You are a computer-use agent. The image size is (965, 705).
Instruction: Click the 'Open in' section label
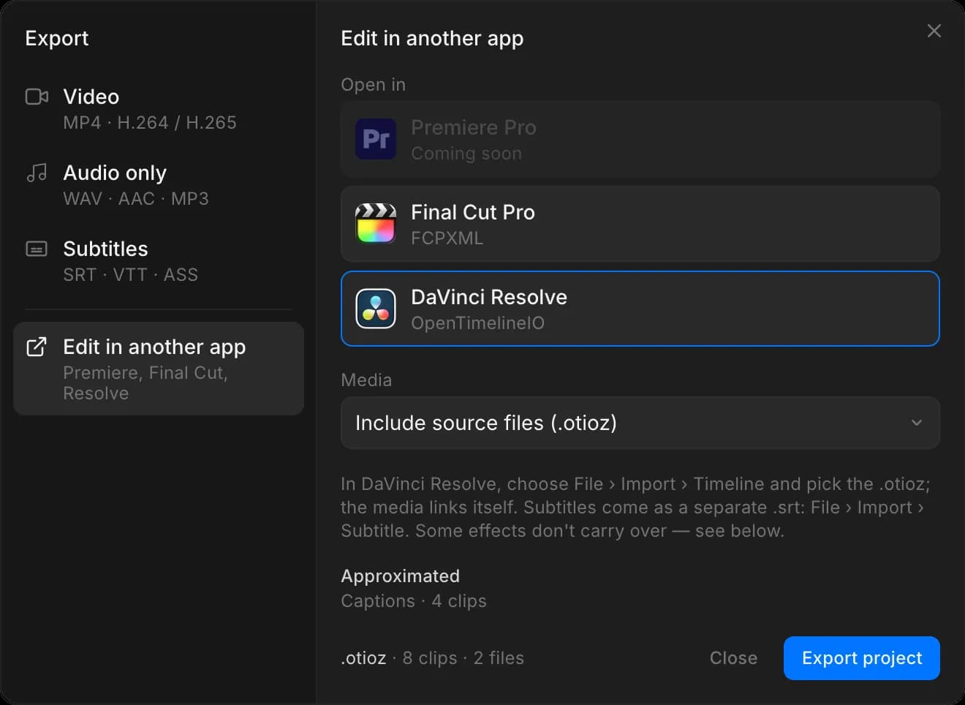[374, 85]
